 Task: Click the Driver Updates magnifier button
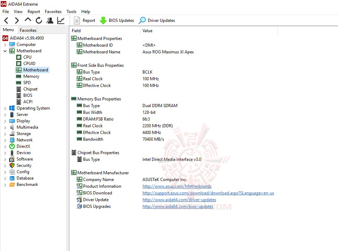157,21
